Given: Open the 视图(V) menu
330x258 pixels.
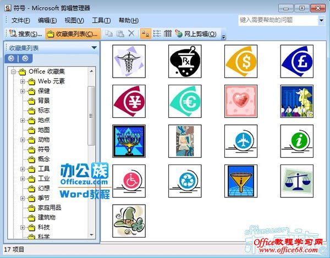Looking at the screenshot, I should pos(74,20).
